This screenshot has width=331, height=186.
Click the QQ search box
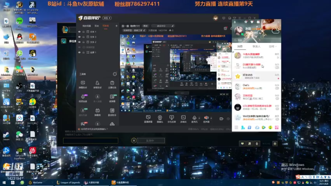click(x=256, y=40)
